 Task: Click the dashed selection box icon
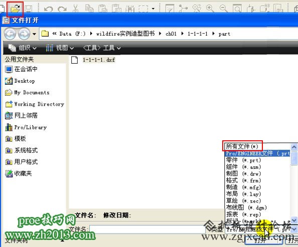(x=143, y=9)
